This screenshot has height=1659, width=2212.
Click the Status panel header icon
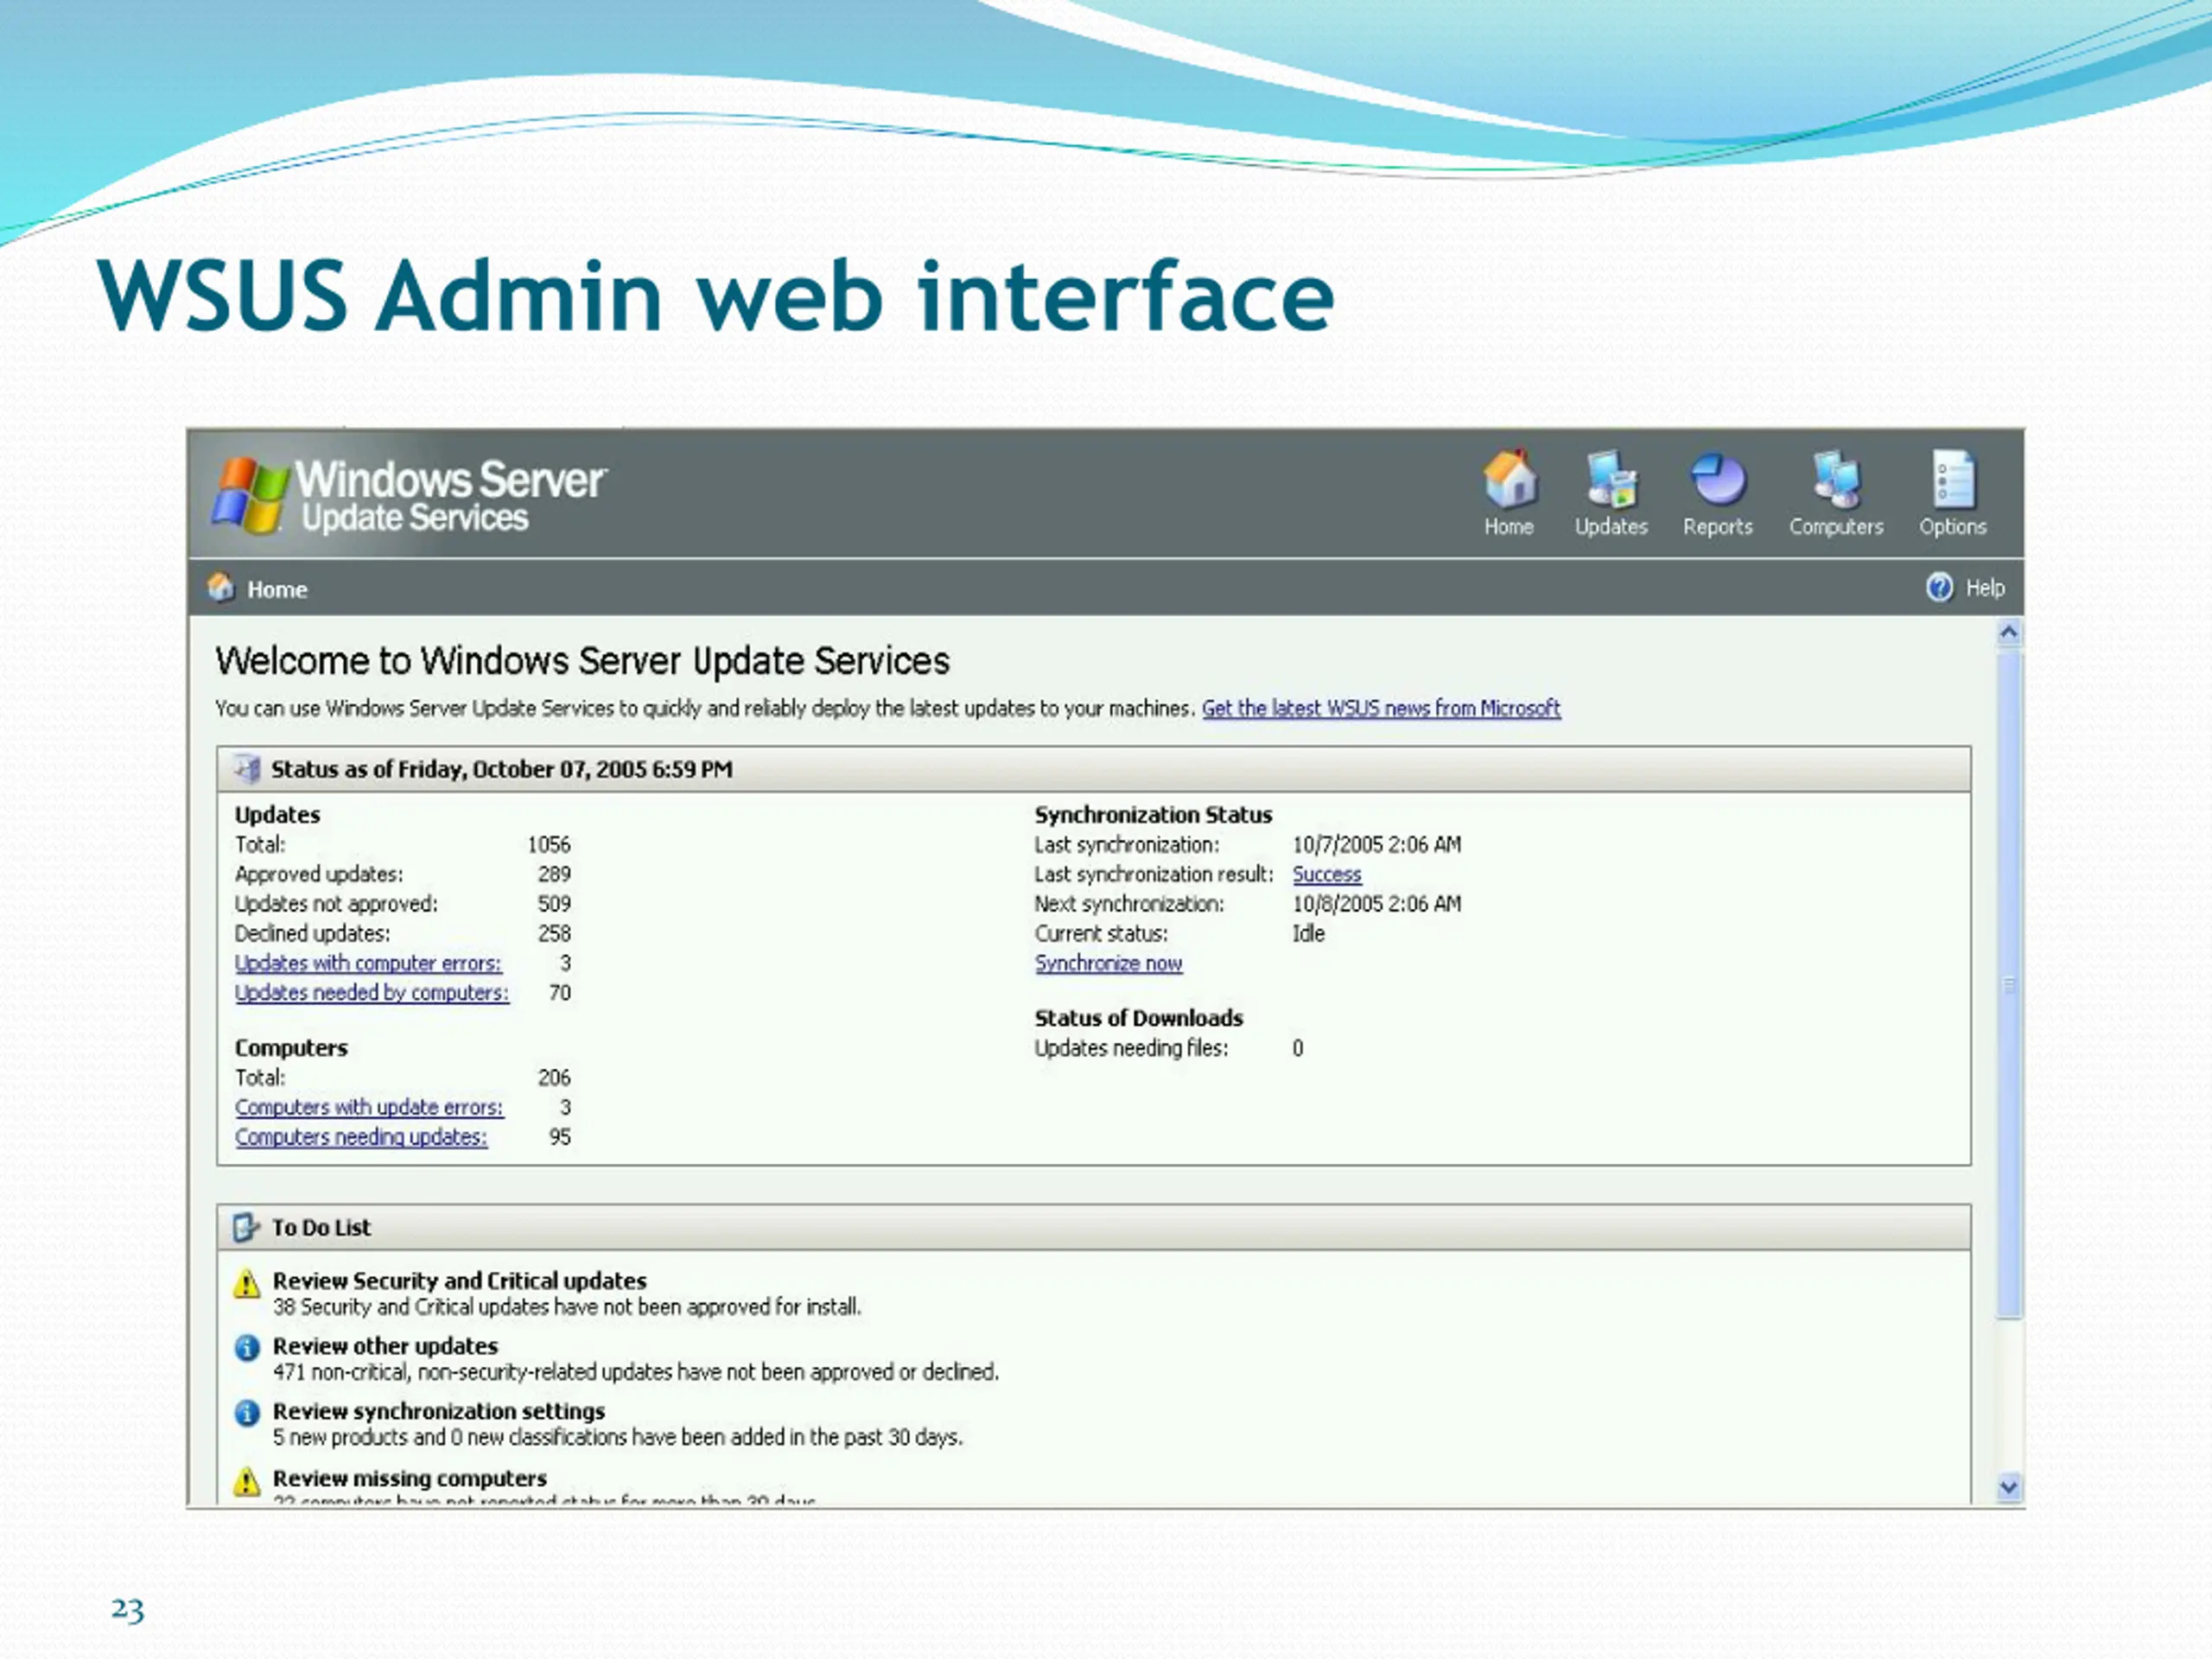pos(246,769)
